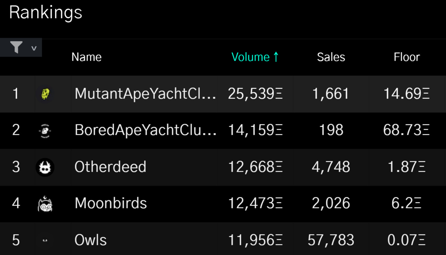Expand the filter dropdown chevron
Viewport: 446px width, 255px height.
tap(34, 48)
